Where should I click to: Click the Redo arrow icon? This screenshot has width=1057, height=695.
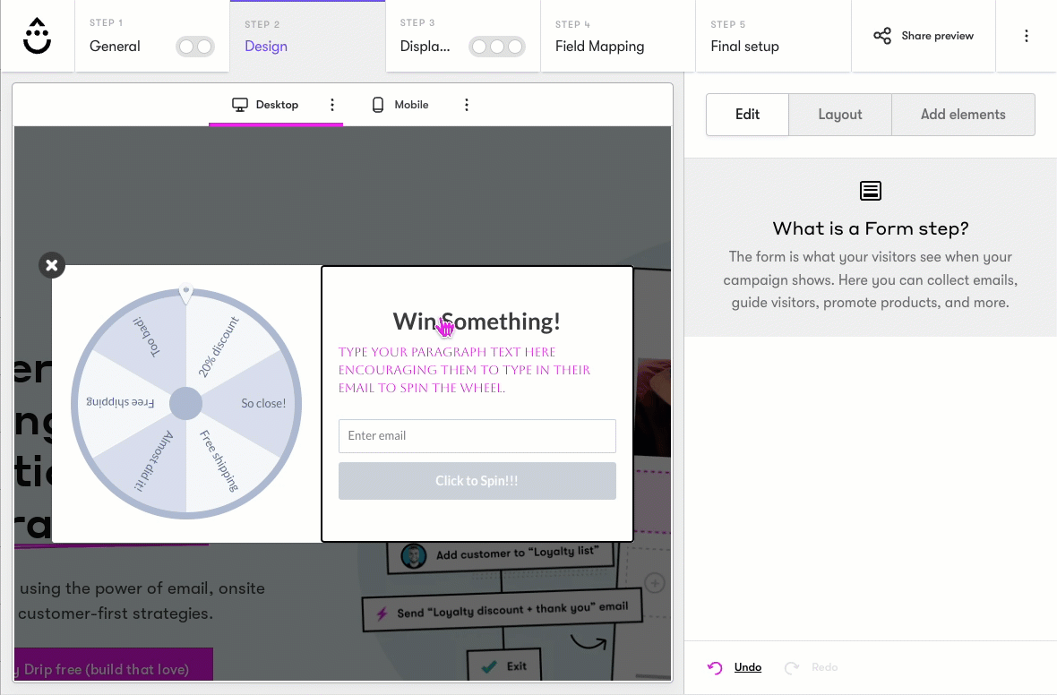tap(792, 667)
